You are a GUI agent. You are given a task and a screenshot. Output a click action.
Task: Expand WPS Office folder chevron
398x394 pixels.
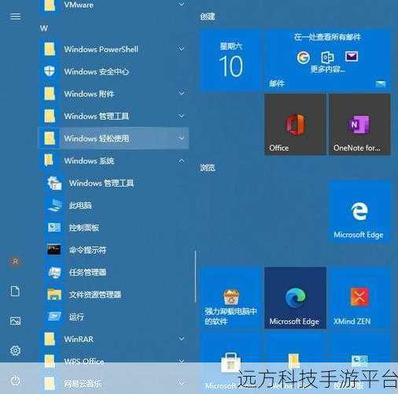point(181,362)
